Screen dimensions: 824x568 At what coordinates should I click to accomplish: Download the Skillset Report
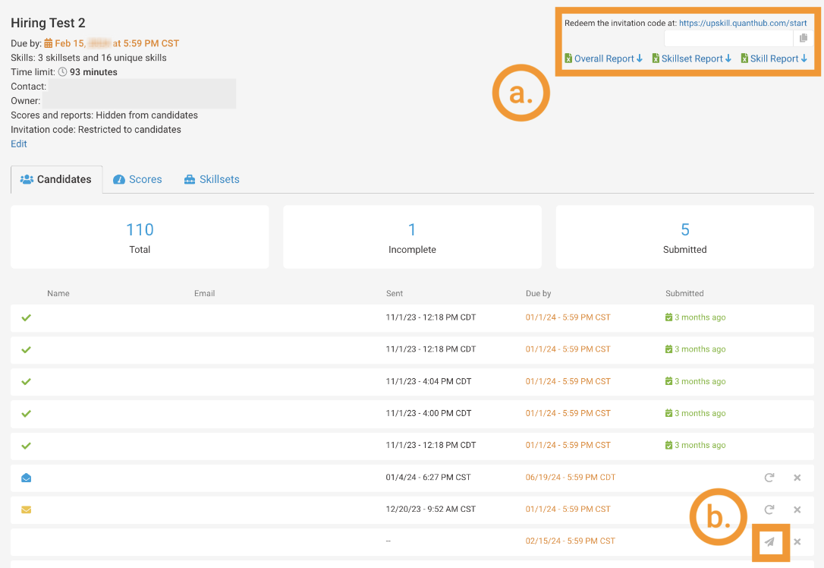tap(691, 58)
